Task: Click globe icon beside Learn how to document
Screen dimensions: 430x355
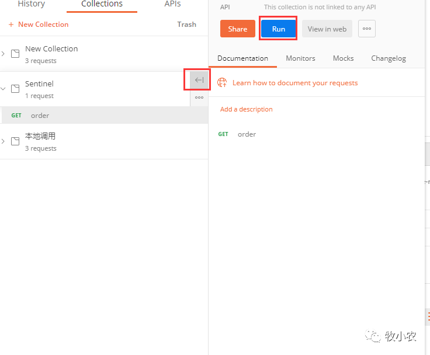Action: pyautogui.click(x=222, y=82)
